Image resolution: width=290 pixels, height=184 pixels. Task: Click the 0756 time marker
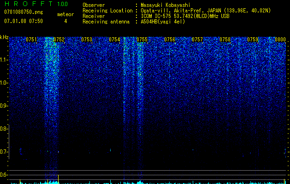tap(170, 40)
